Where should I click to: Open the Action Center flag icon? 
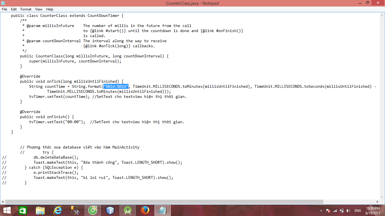328,210
